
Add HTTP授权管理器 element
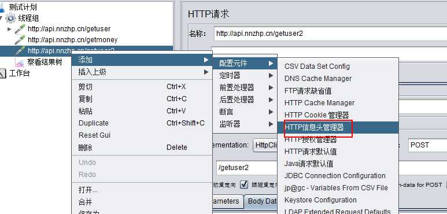coord(338,139)
